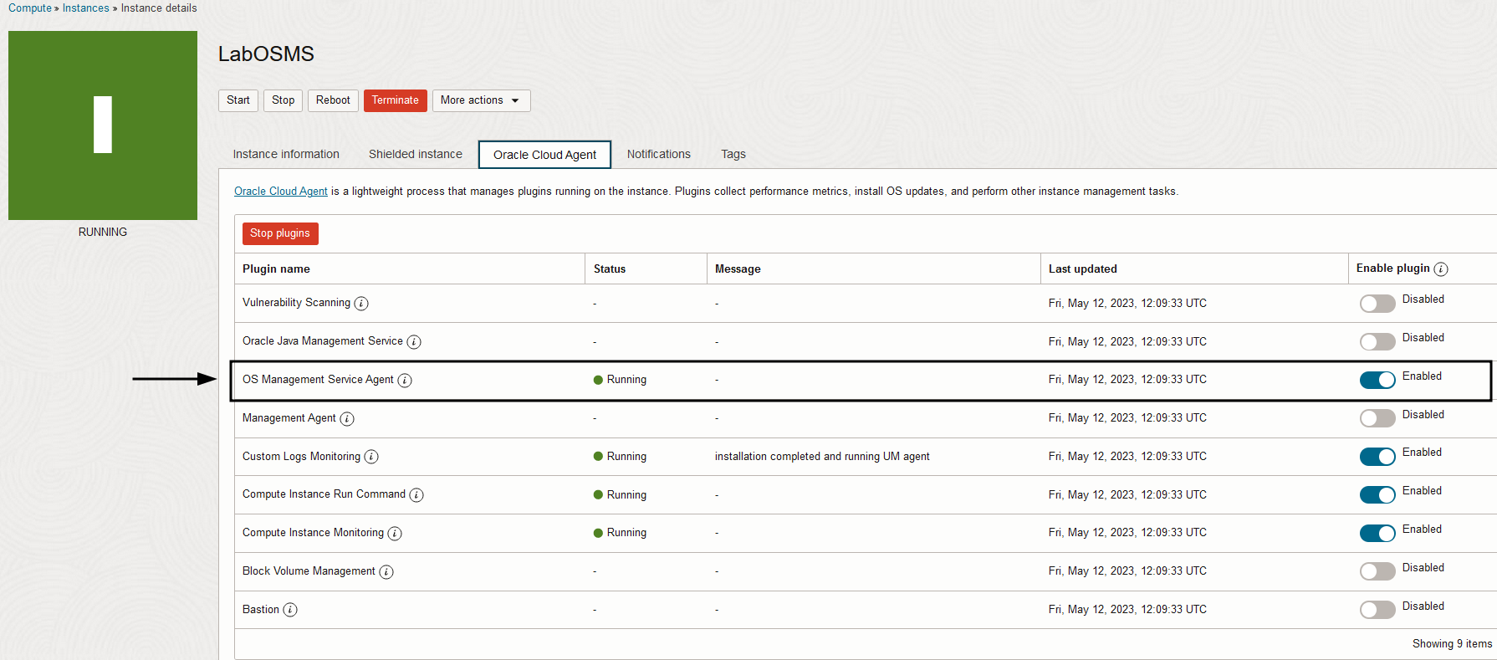This screenshot has width=1497, height=660.
Task: Click info icon beside Custom Logs Monitoring
Action: tap(371, 457)
